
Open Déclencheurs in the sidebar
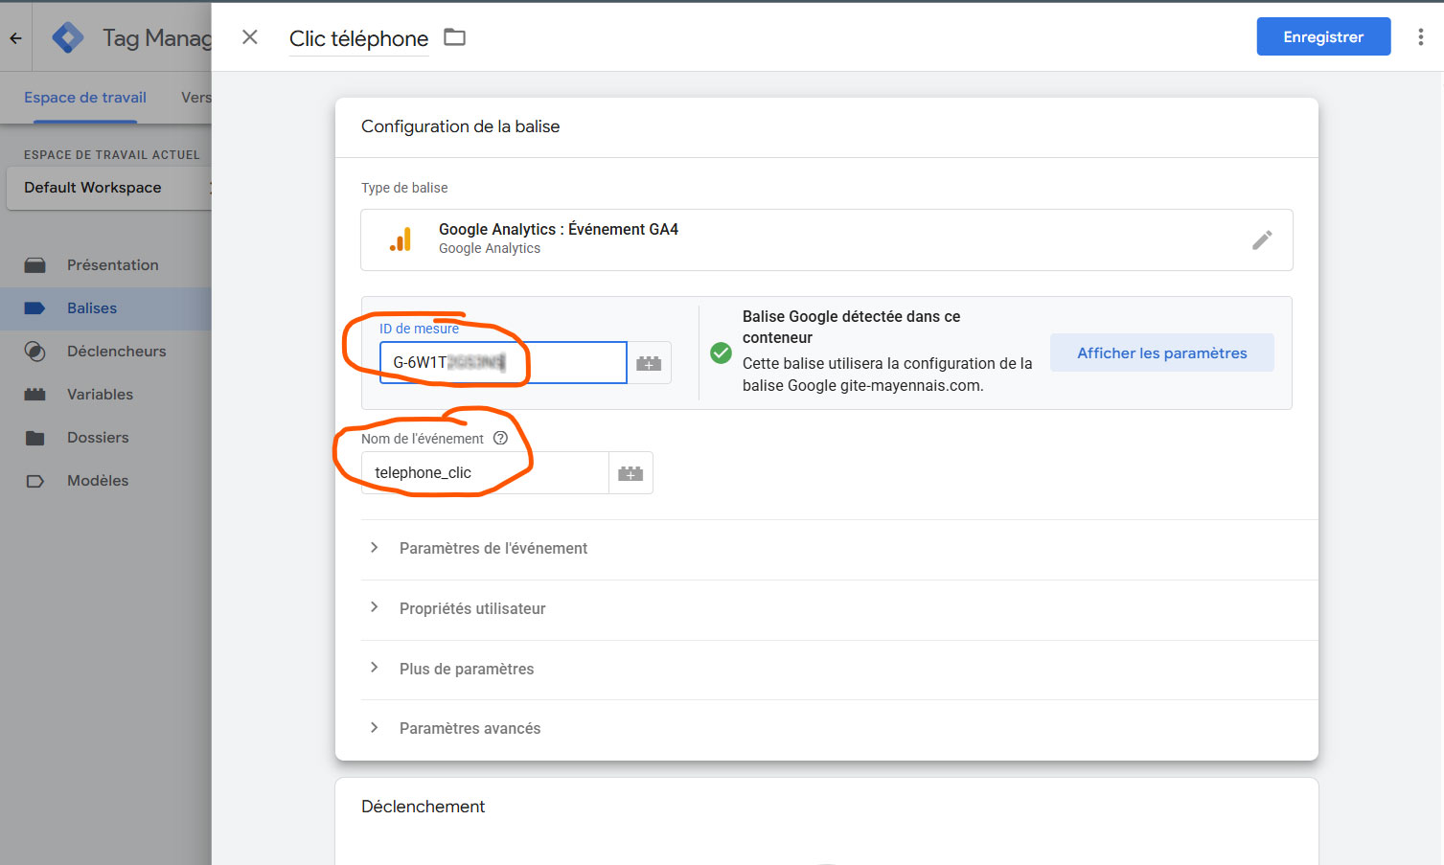116,352
